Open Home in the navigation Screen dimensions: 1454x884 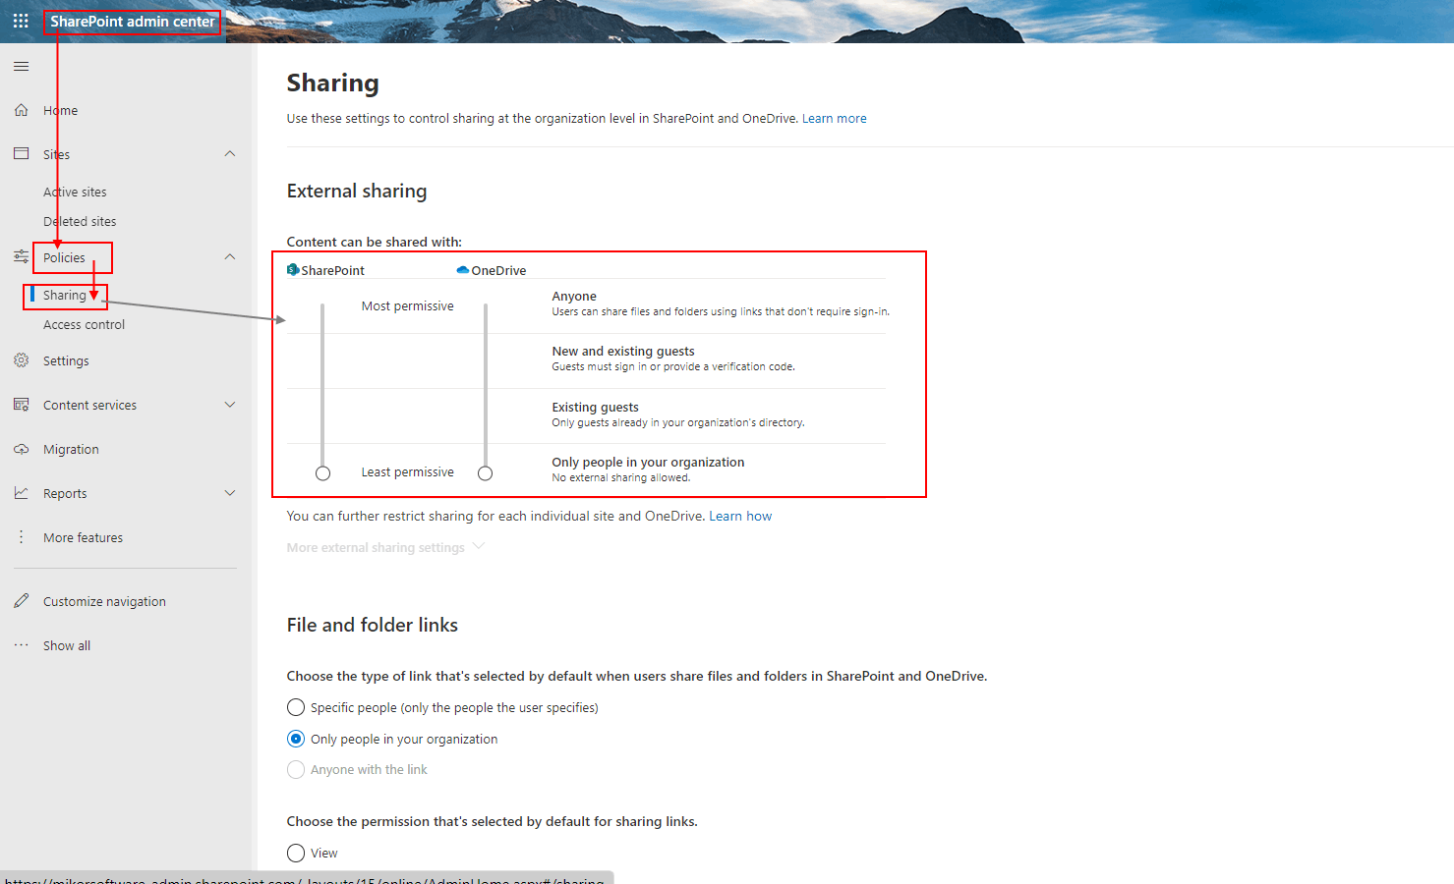pos(60,111)
